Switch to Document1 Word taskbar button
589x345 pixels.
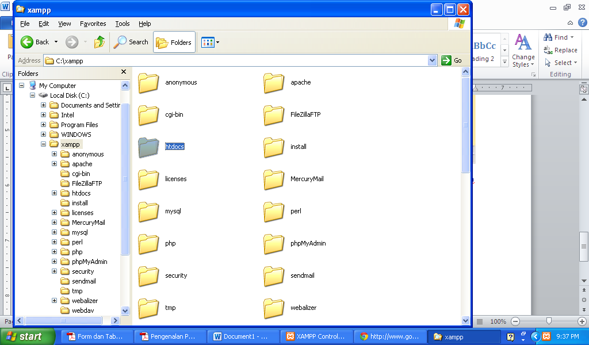click(x=243, y=336)
